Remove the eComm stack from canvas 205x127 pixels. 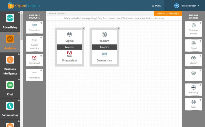118,28
